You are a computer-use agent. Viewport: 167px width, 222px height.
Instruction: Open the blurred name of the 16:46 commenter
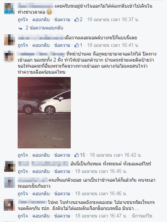[x=33, y=180]
